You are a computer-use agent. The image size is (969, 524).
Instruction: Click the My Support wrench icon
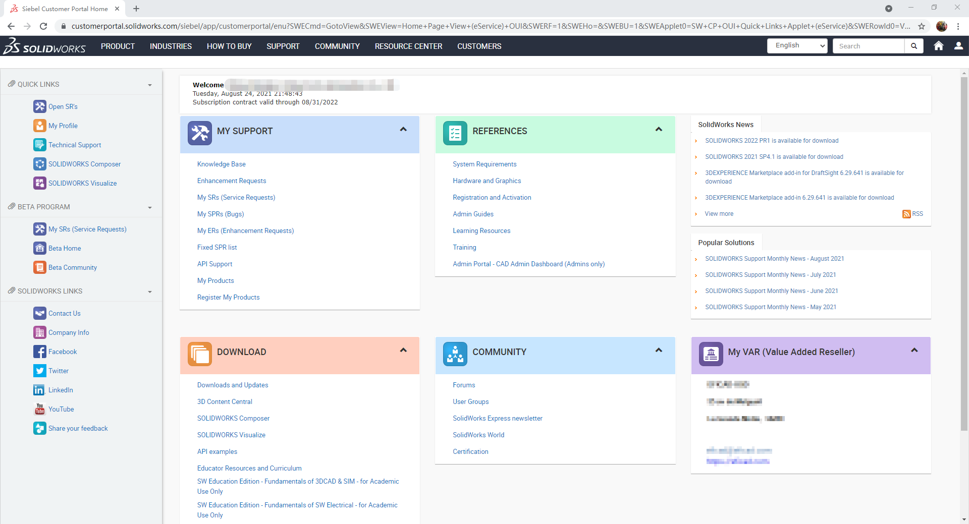pyautogui.click(x=200, y=133)
